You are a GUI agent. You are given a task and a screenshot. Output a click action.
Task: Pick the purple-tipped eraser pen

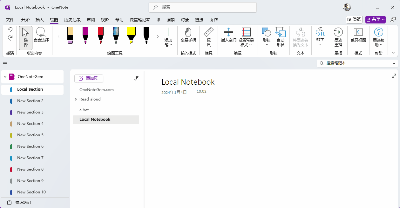tap(70, 35)
